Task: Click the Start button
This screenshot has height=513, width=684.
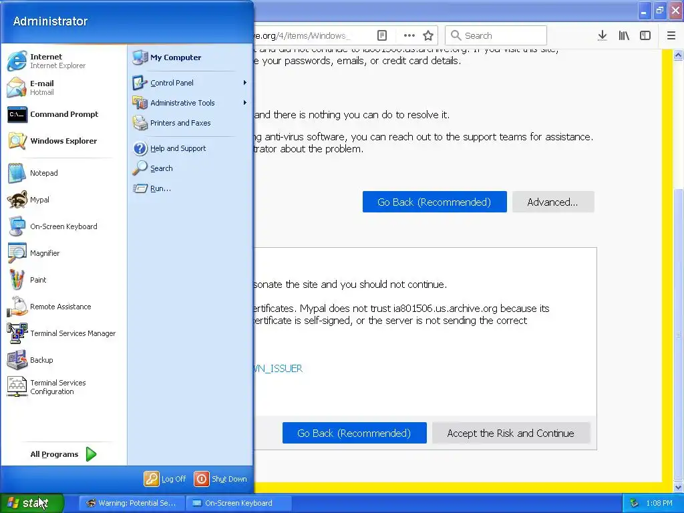Action: 32,503
